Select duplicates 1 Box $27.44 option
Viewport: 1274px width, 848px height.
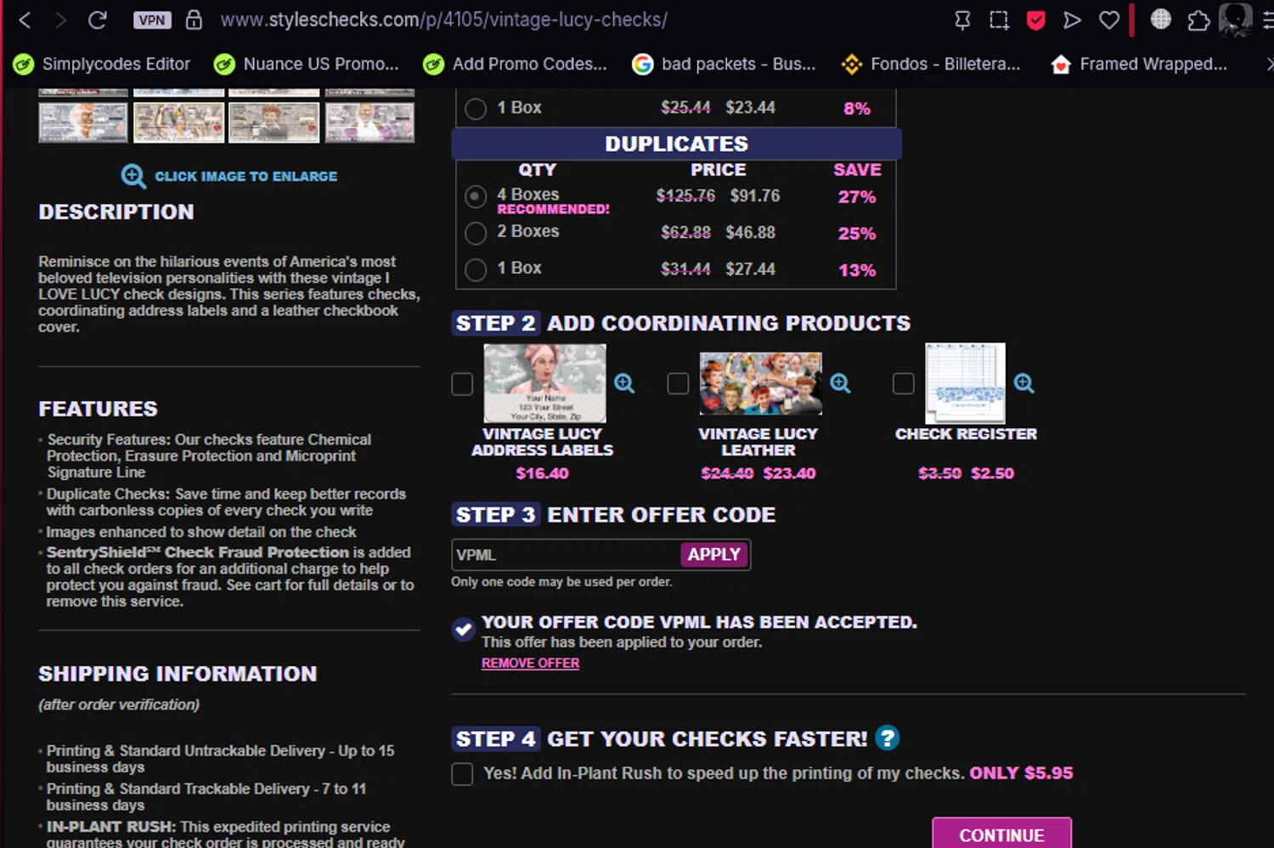[x=476, y=269]
